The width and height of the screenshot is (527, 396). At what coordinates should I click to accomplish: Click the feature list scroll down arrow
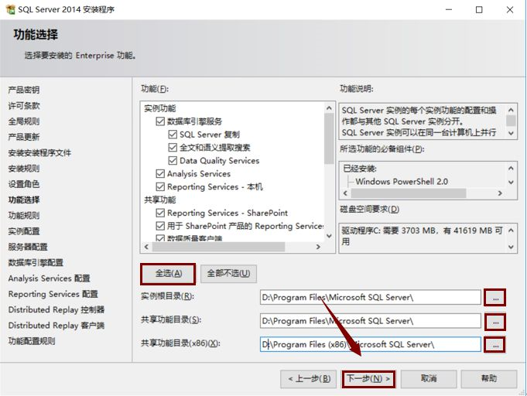pos(329,236)
